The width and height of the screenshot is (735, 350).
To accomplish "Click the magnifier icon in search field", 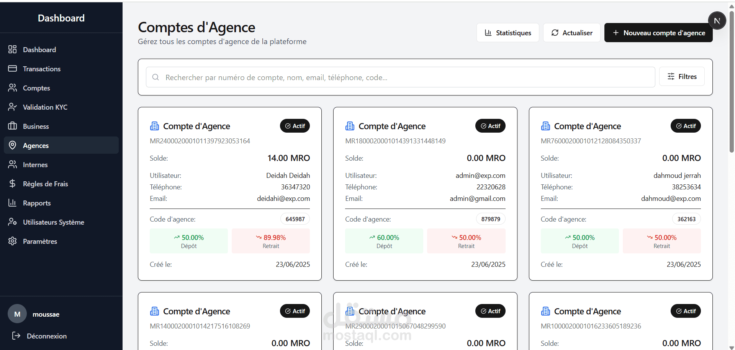I will (156, 77).
